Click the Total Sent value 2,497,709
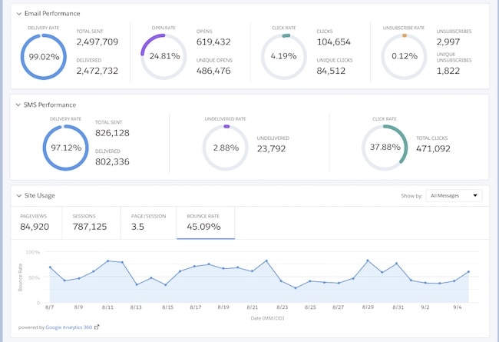The height and width of the screenshot is (342, 499). point(97,42)
